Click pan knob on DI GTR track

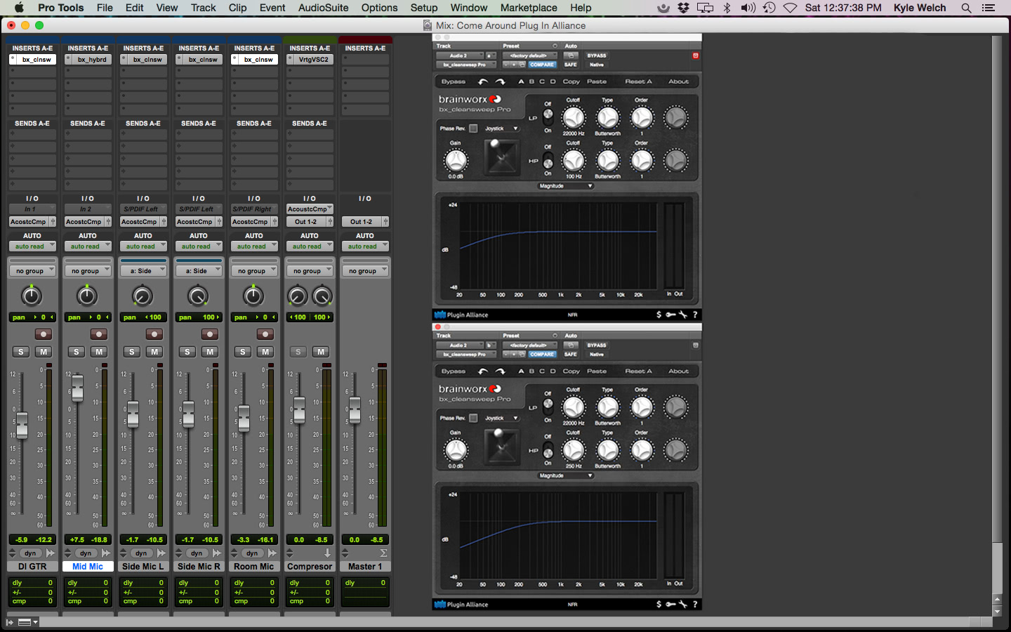32,296
